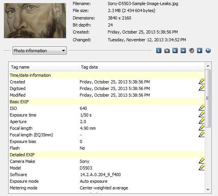This screenshot has height=196, width=218.
Task: Edit the ISO value with pencil icon
Action: [201, 108]
